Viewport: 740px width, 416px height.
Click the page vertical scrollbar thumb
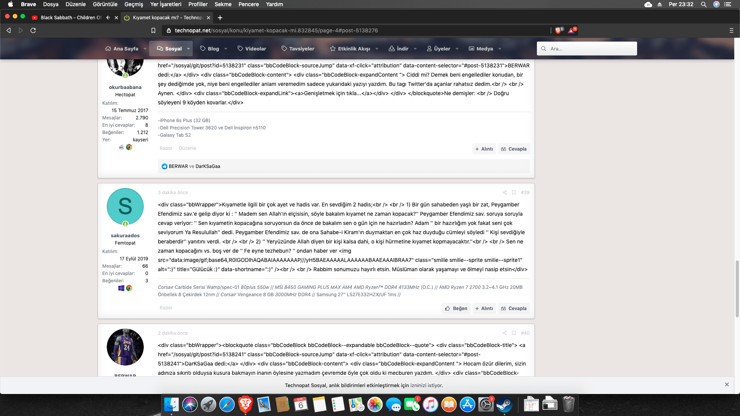pyautogui.click(x=737, y=289)
